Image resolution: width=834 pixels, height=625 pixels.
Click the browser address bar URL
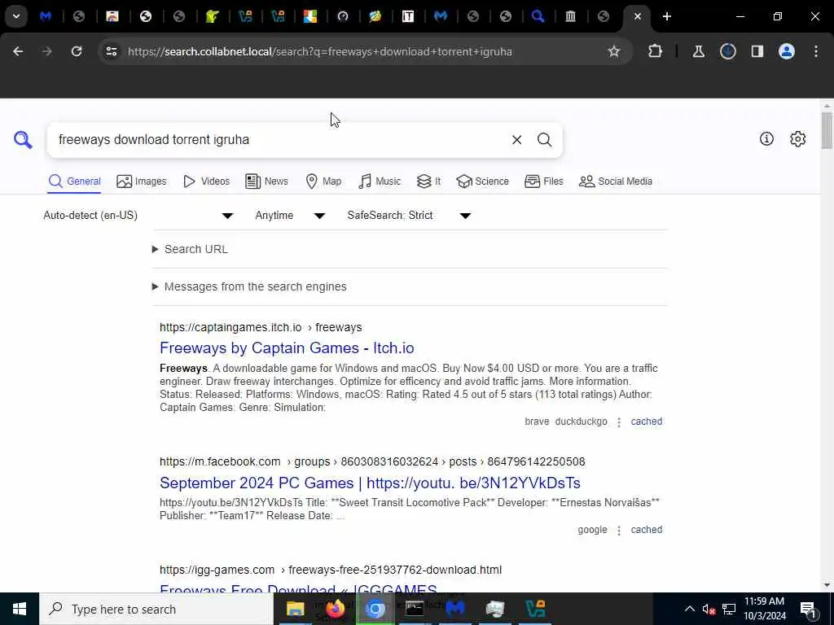tap(319, 51)
